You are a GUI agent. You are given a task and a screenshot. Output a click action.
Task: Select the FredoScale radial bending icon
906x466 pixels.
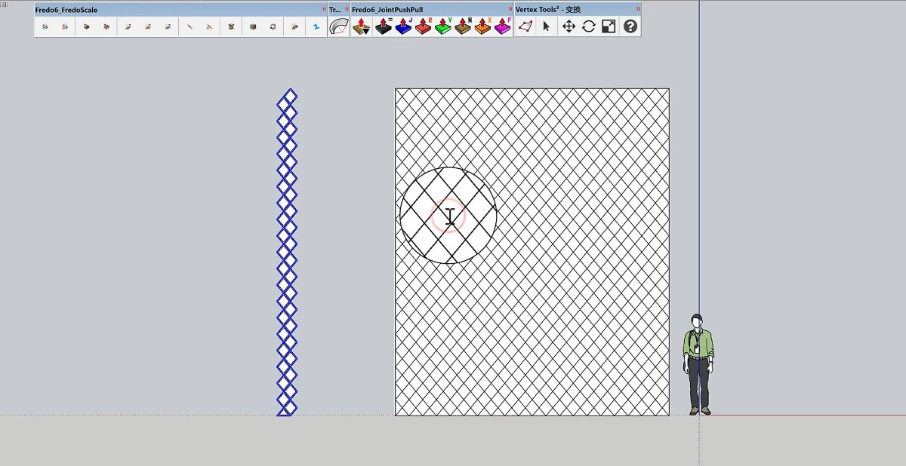coord(294,27)
